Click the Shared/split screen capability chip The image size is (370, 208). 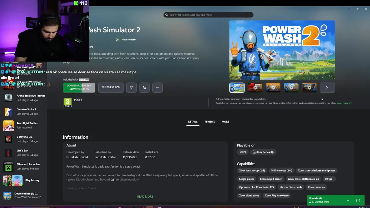tap(271, 179)
